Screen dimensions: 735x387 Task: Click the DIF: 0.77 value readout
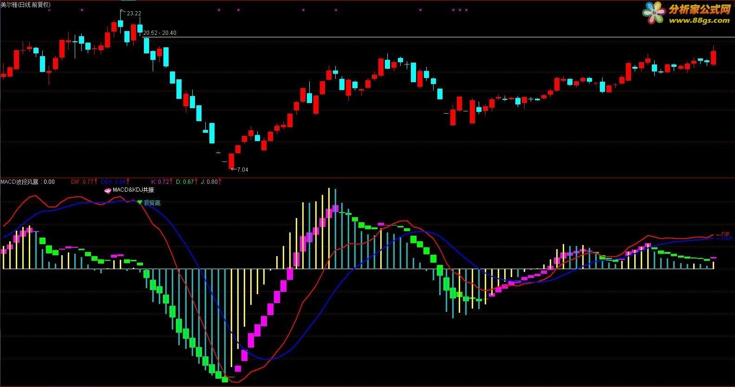tap(83, 182)
